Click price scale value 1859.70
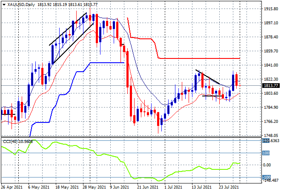This screenshot has width=281, height=192. click(271, 51)
